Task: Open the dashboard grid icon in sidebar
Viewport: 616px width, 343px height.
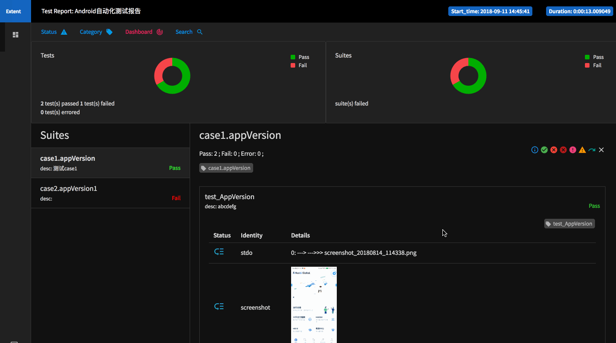Action: click(15, 34)
